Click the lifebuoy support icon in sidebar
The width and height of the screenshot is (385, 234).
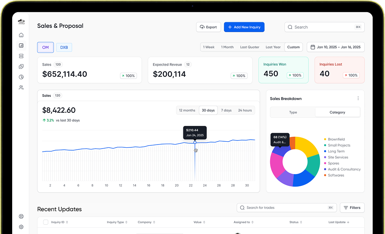click(x=21, y=216)
